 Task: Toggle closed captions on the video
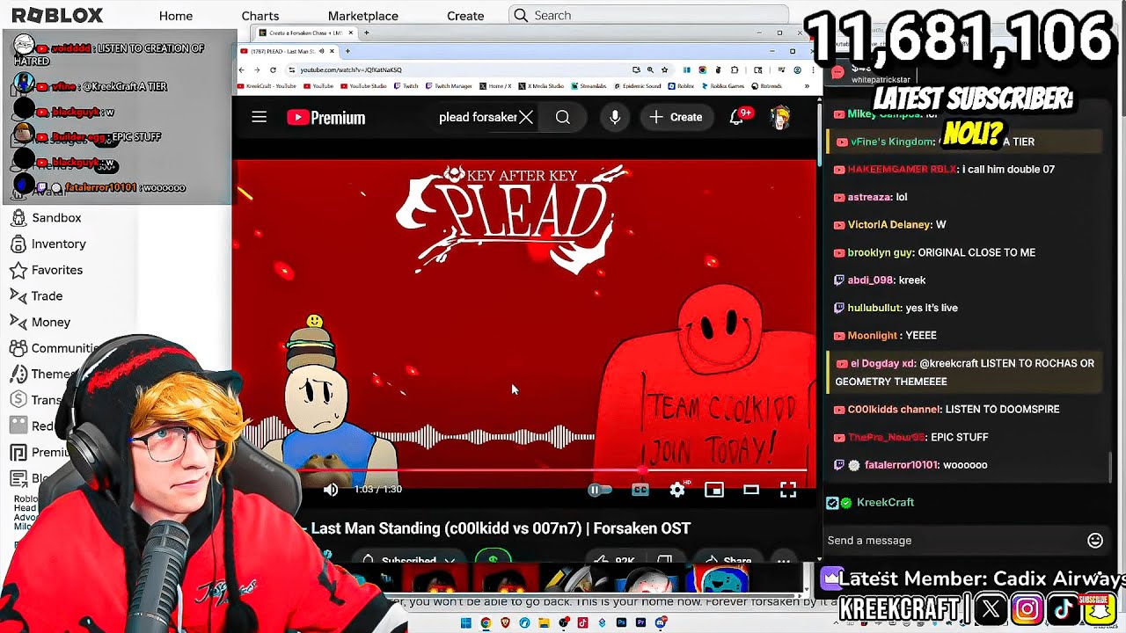640,490
